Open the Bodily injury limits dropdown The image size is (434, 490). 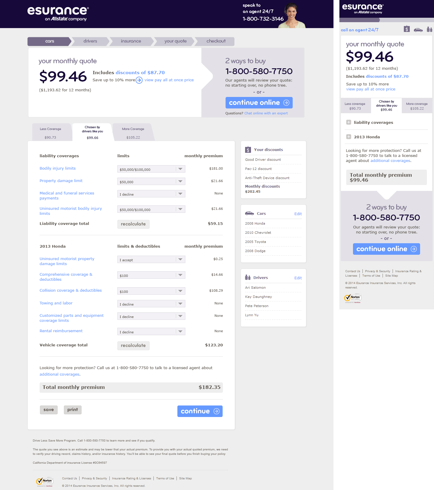point(151,169)
